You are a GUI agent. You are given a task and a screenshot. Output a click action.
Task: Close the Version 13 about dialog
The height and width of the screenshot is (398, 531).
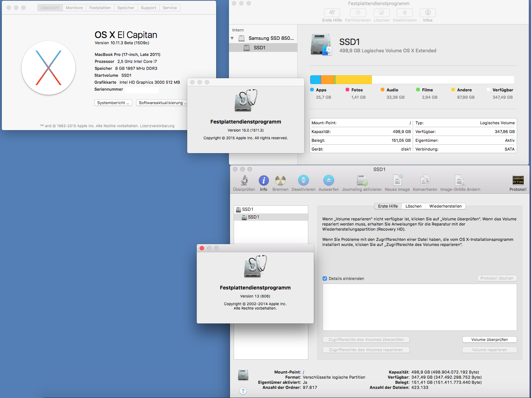(202, 248)
